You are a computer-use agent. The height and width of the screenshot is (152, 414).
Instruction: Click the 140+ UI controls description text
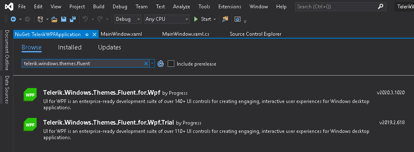pyautogui.click(x=206, y=105)
